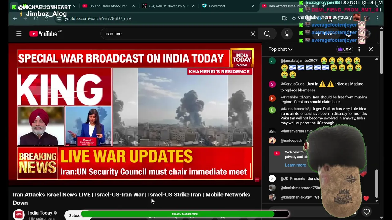Click @JB_Presents's chat avatar
392x220 pixels.
[272, 178]
